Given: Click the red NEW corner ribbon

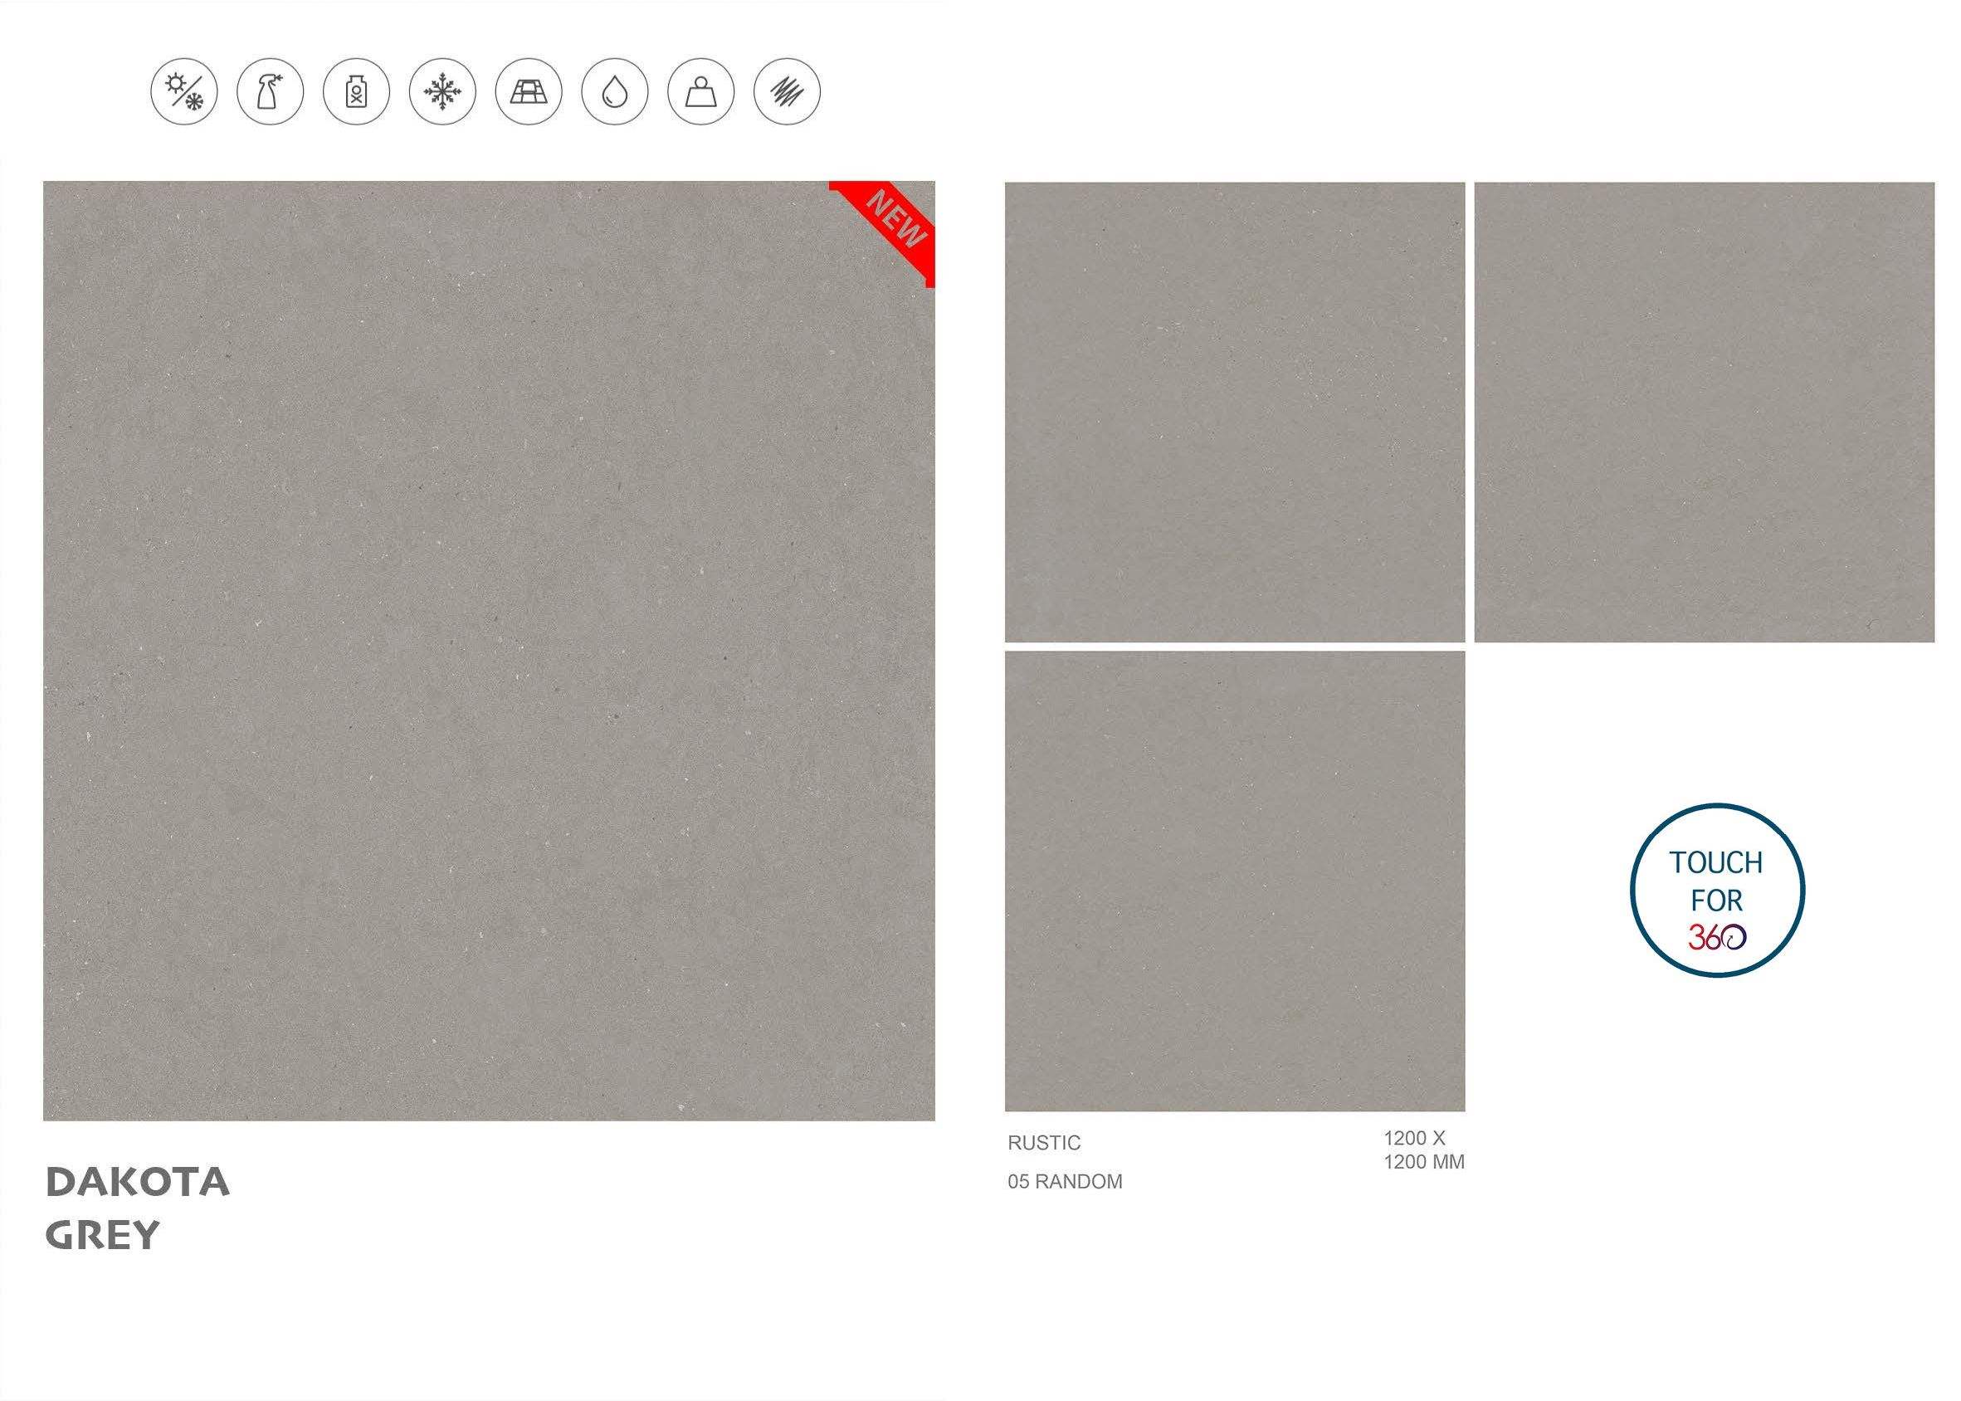Looking at the screenshot, I should [x=890, y=226].
